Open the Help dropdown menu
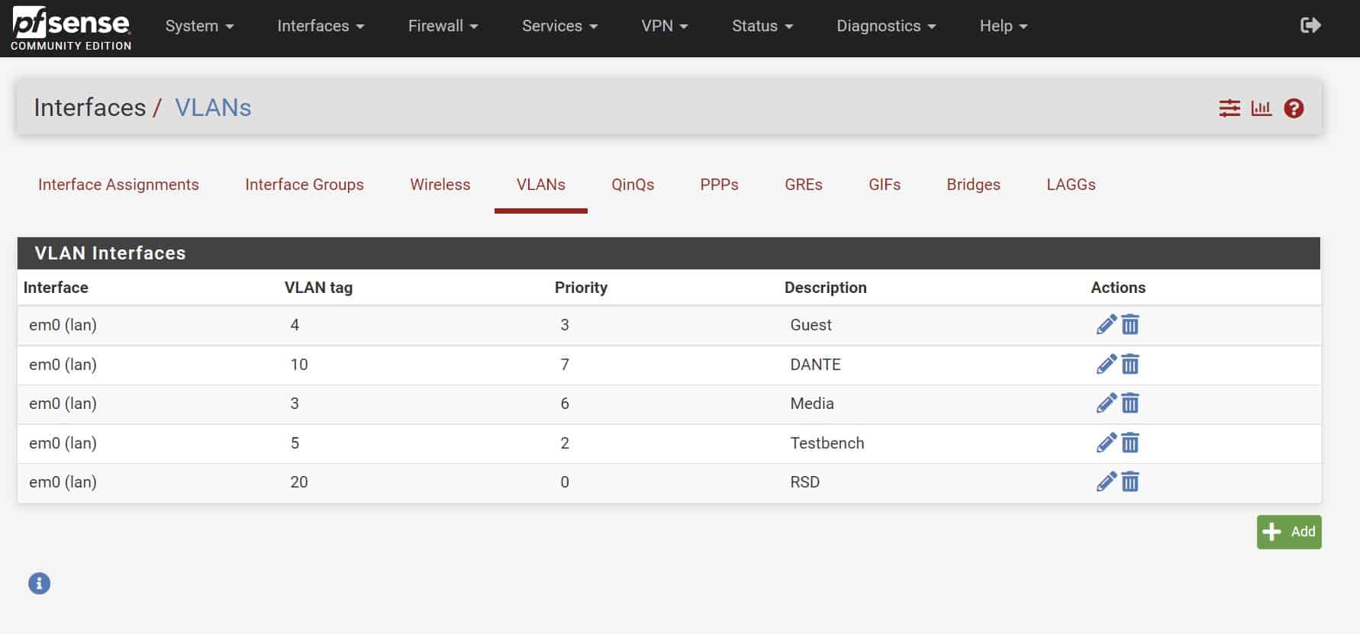The height and width of the screenshot is (634, 1360). point(1004,26)
